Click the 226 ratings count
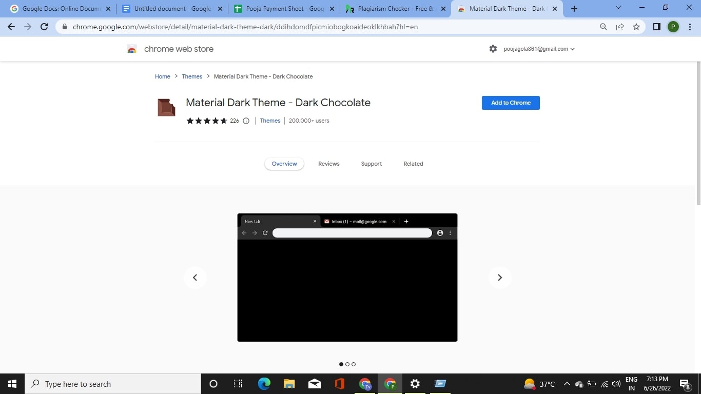Viewport: 701px width, 394px height. [x=235, y=121]
